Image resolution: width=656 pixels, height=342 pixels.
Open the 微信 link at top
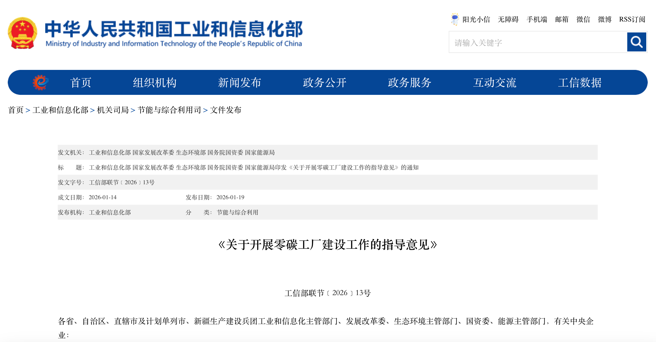pyautogui.click(x=583, y=19)
